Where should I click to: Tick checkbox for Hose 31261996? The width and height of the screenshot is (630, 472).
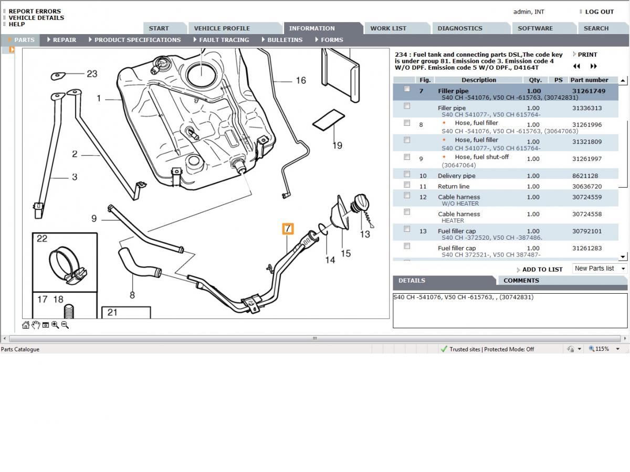(407, 123)
